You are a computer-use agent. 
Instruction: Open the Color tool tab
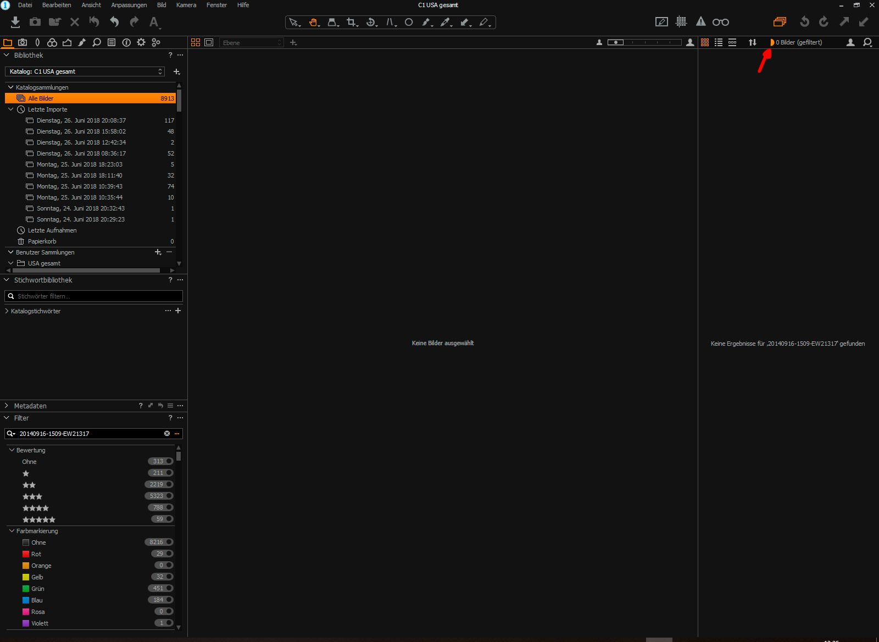coord(52,42)
